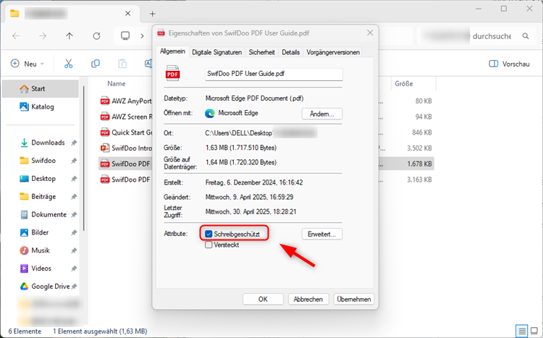The height and width of the screenshot is (338, 543).
Task: Open a new Explorer tab with plus
Action: pyautogui.click(x=152, y=14)
